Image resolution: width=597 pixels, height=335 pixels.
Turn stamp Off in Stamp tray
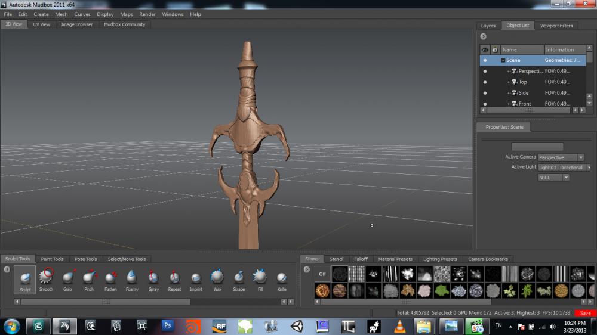tap(322, 274)
